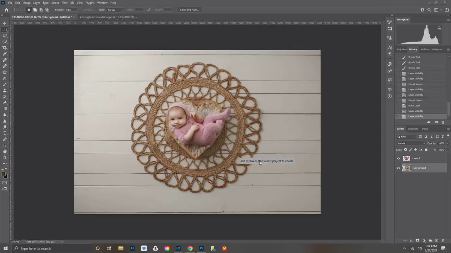Hide the Layer 1 layer
The width and height of the screenshot is (451, 253).
(x=399, y=158)
